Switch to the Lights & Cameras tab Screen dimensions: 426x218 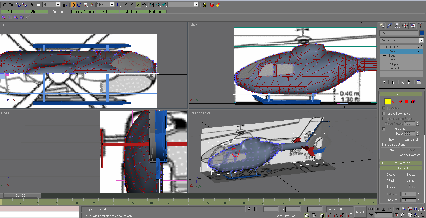pyautogui.click(x=83, y=12)
